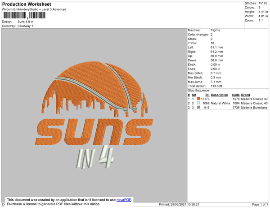Click the Total Bobbin value '113.53ft'

216,86
